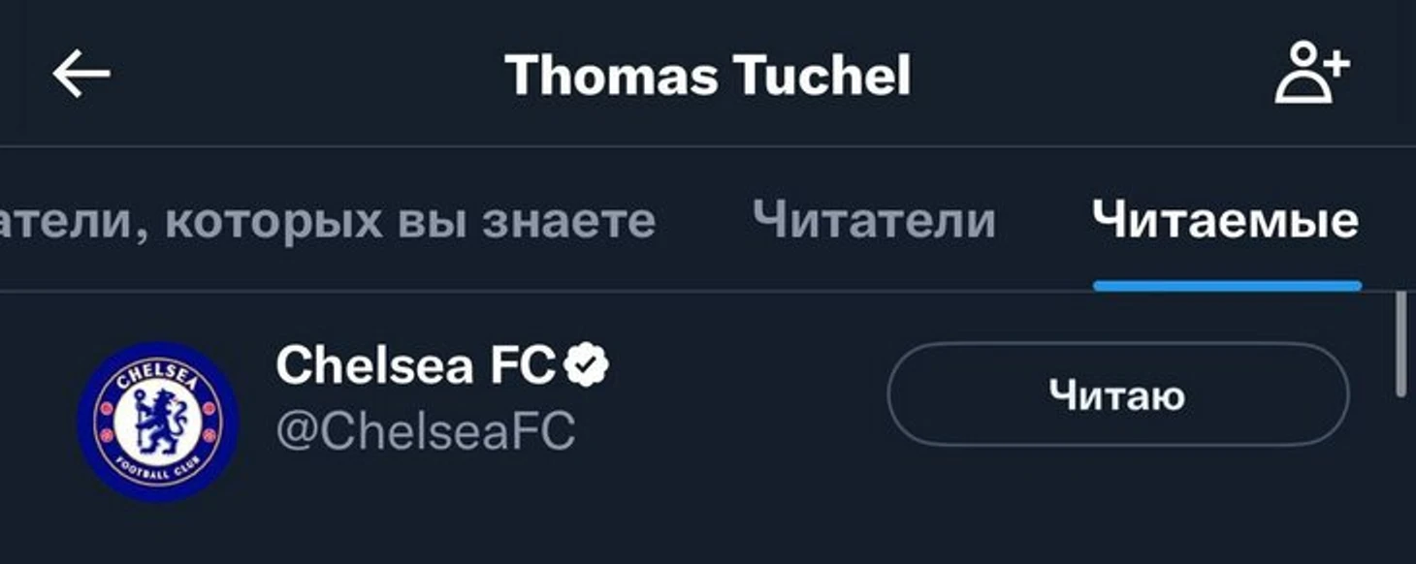This screenshot has height=564, width=1416.
Task: Open the partially visible 'которых вы знаете' tab
Action: point(328,221)
